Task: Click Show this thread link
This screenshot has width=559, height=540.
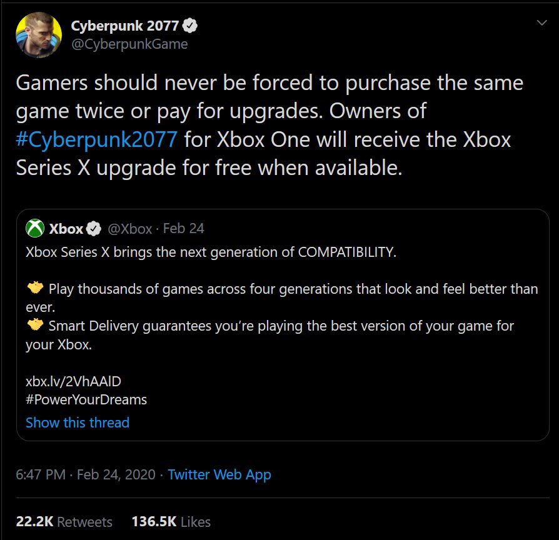Action: coord(78,422)
